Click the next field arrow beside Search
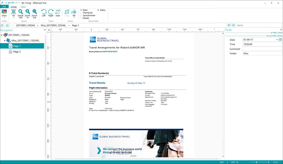The image size is (283, 164). [x=233, y=25]
